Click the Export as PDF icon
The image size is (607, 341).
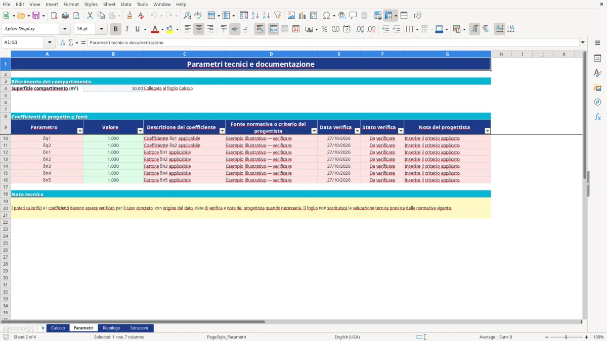click(x=54, y=16)
